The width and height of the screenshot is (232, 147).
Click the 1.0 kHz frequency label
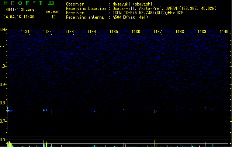(x=3, y=66)
